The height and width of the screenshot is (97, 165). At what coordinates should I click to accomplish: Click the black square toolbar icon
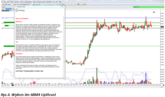pyautogui.click(x=9, y=4)
